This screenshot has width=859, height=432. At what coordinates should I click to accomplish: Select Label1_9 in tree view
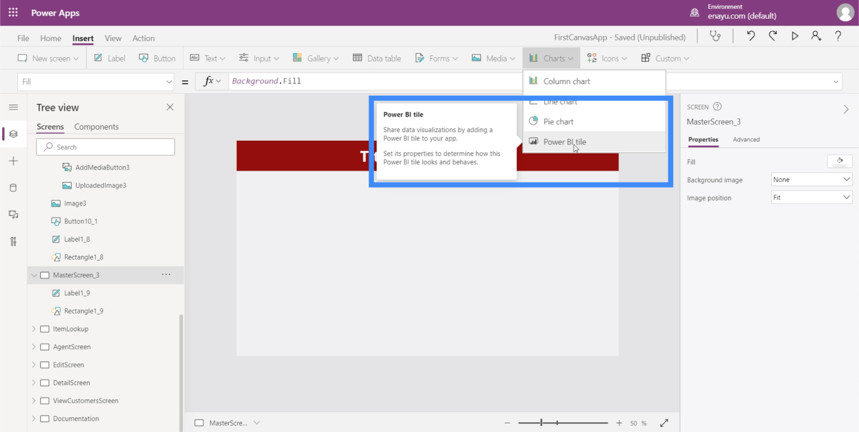(77, 293)
